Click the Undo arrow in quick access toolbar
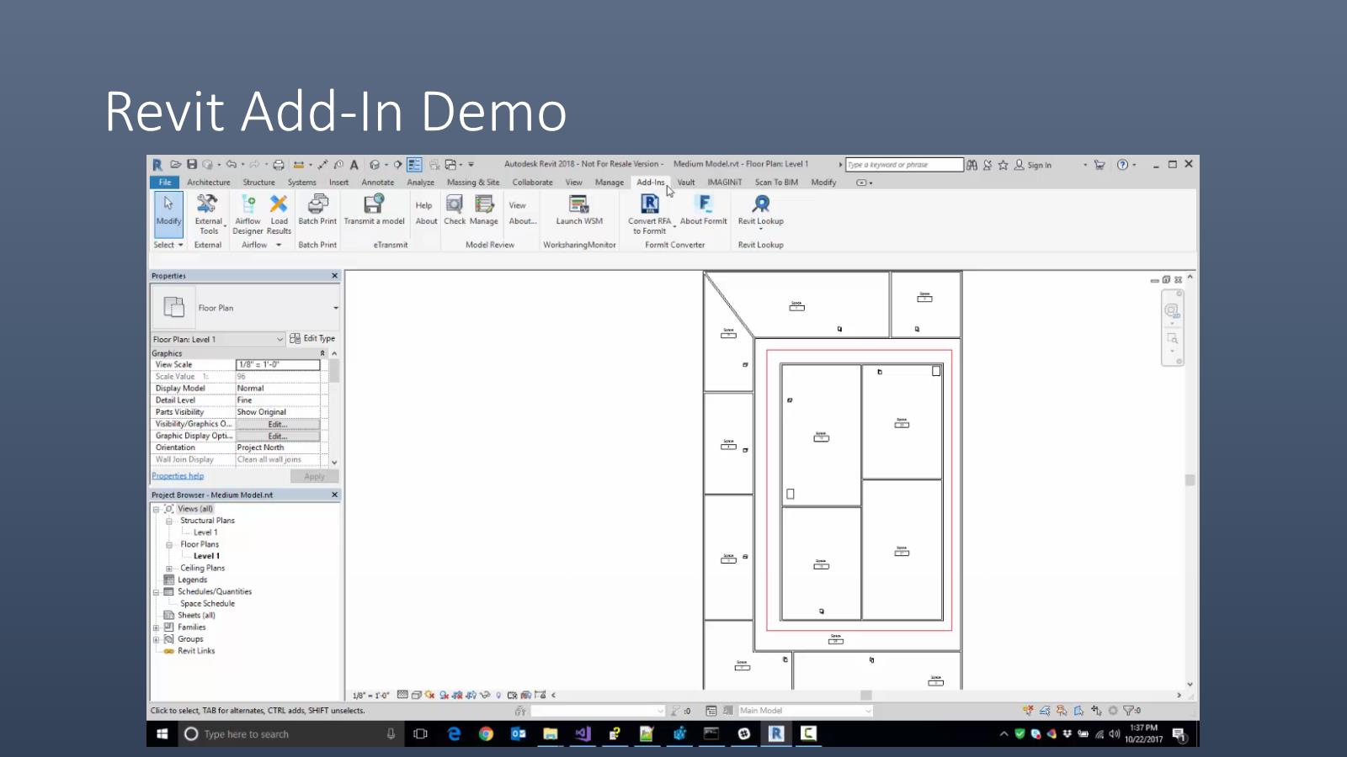Image resolution: width=1347 pixels, height=757 pixels. 231,165
